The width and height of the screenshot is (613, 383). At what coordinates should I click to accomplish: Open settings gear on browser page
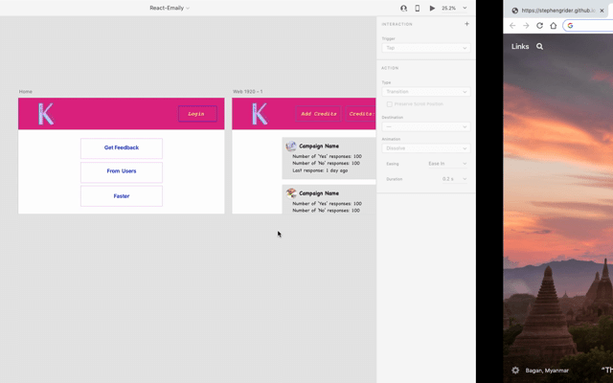click(515, 371)
